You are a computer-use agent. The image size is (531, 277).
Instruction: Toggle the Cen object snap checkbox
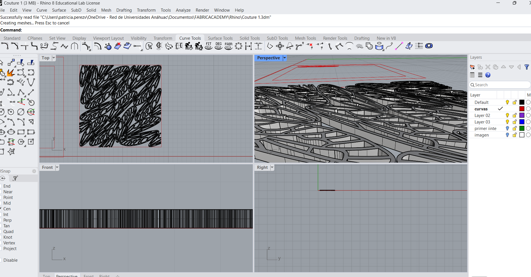click(1, 209)
